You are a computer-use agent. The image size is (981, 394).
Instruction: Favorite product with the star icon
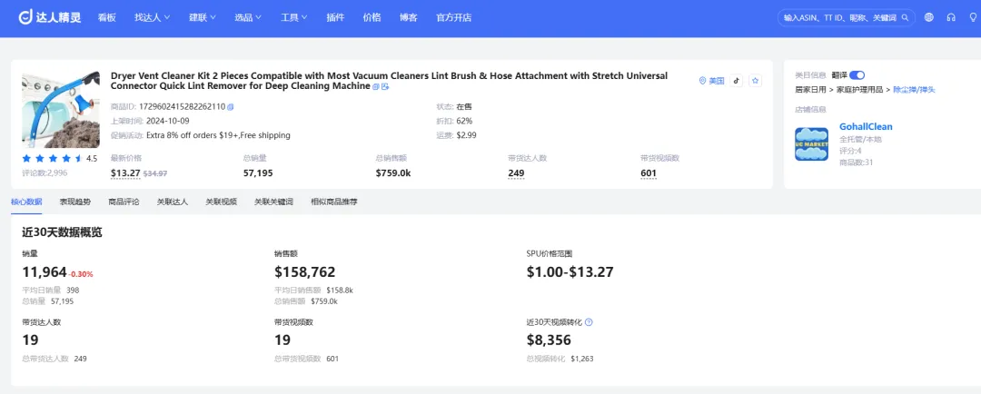click(755, 81)
